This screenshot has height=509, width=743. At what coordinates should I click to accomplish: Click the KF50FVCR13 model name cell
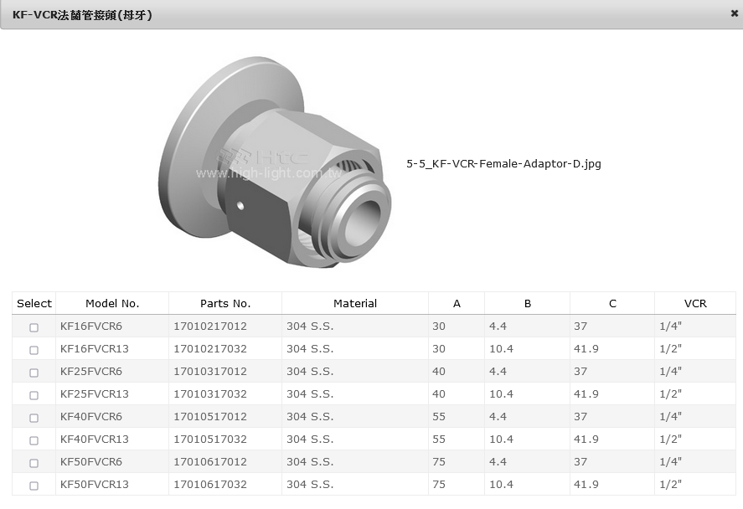95,484
